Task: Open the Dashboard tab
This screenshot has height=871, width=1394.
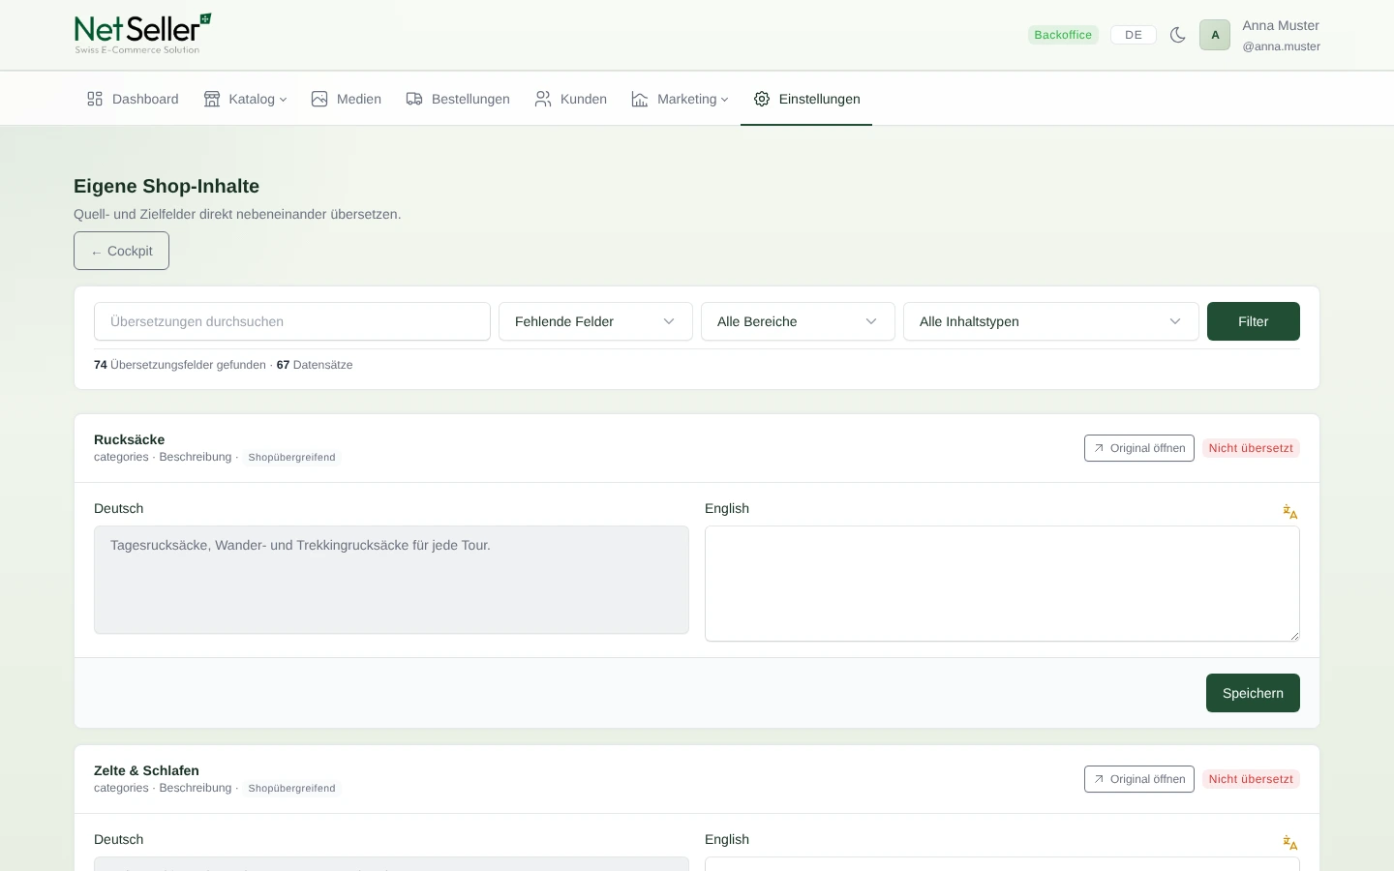Action: pos(133,99)
